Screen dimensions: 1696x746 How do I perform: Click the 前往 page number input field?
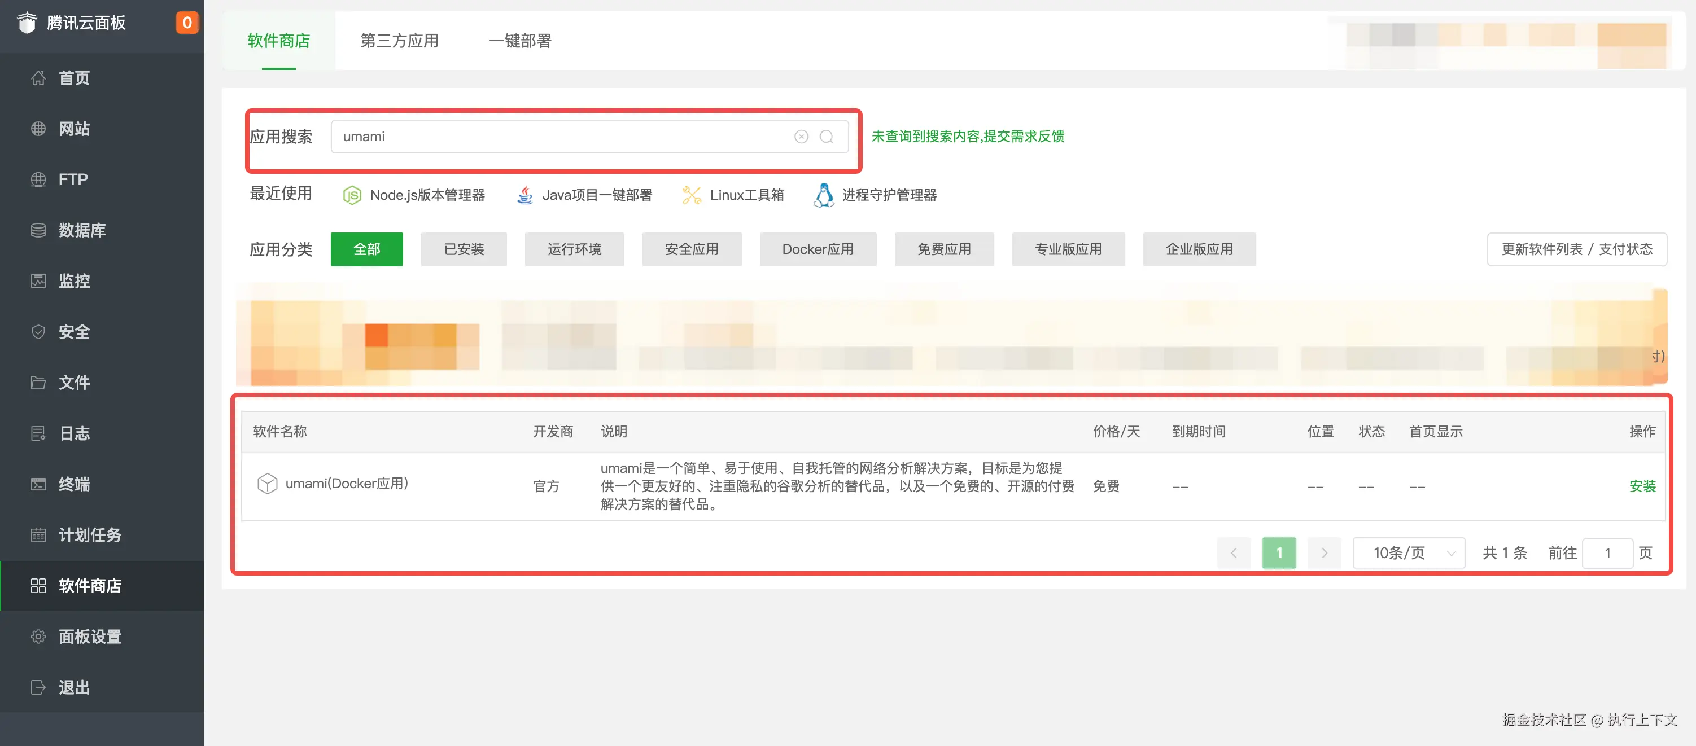[1607, 553]
